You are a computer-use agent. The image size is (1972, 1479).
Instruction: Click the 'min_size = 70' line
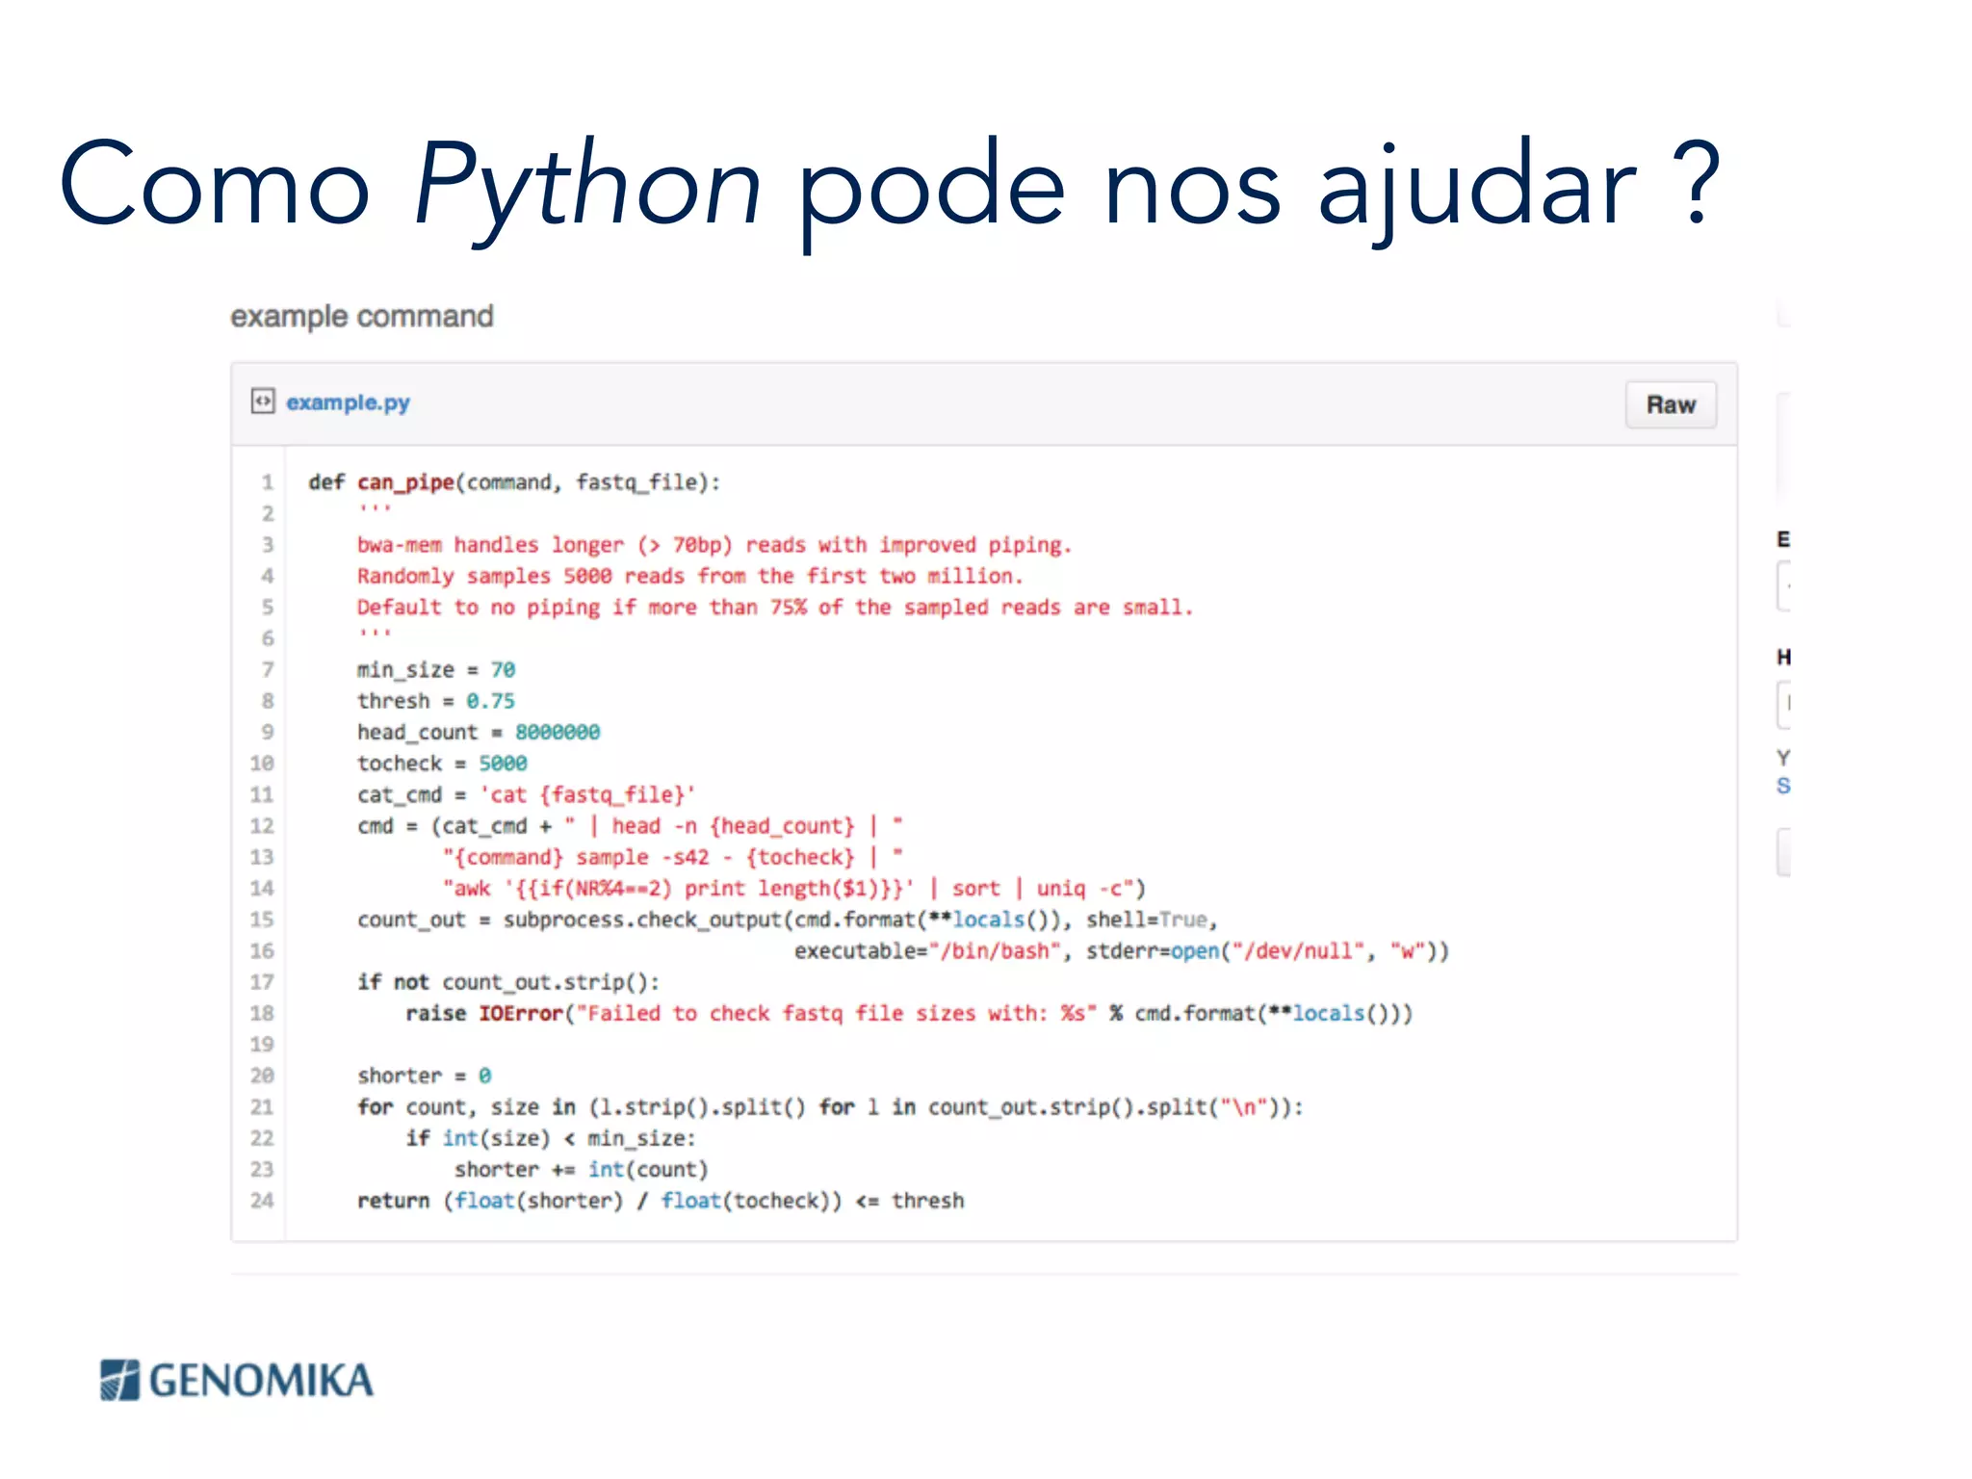pyautogui.click(x=436, y=669)
